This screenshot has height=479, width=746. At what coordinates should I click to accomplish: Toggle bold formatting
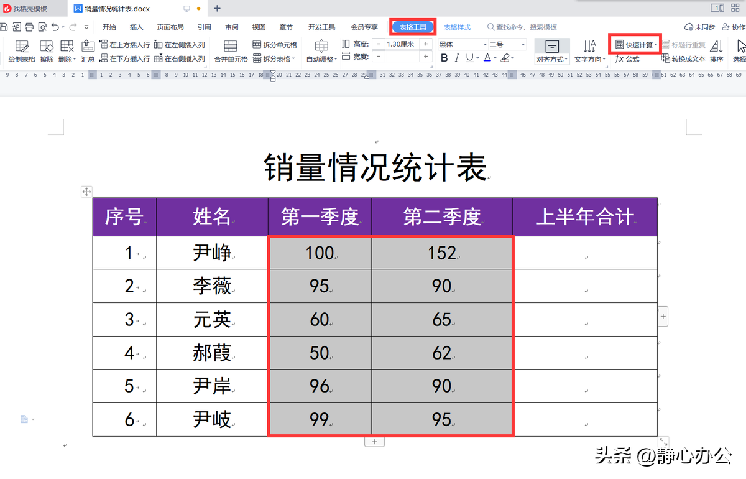pos(444,58)
